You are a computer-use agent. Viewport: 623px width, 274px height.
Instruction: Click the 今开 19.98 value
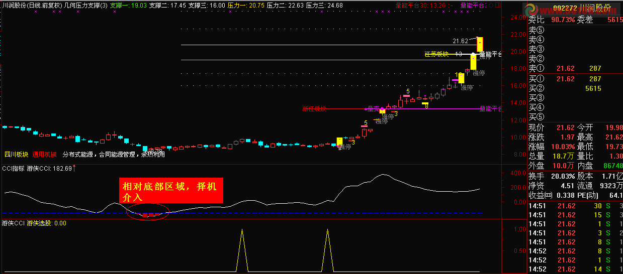614,127
